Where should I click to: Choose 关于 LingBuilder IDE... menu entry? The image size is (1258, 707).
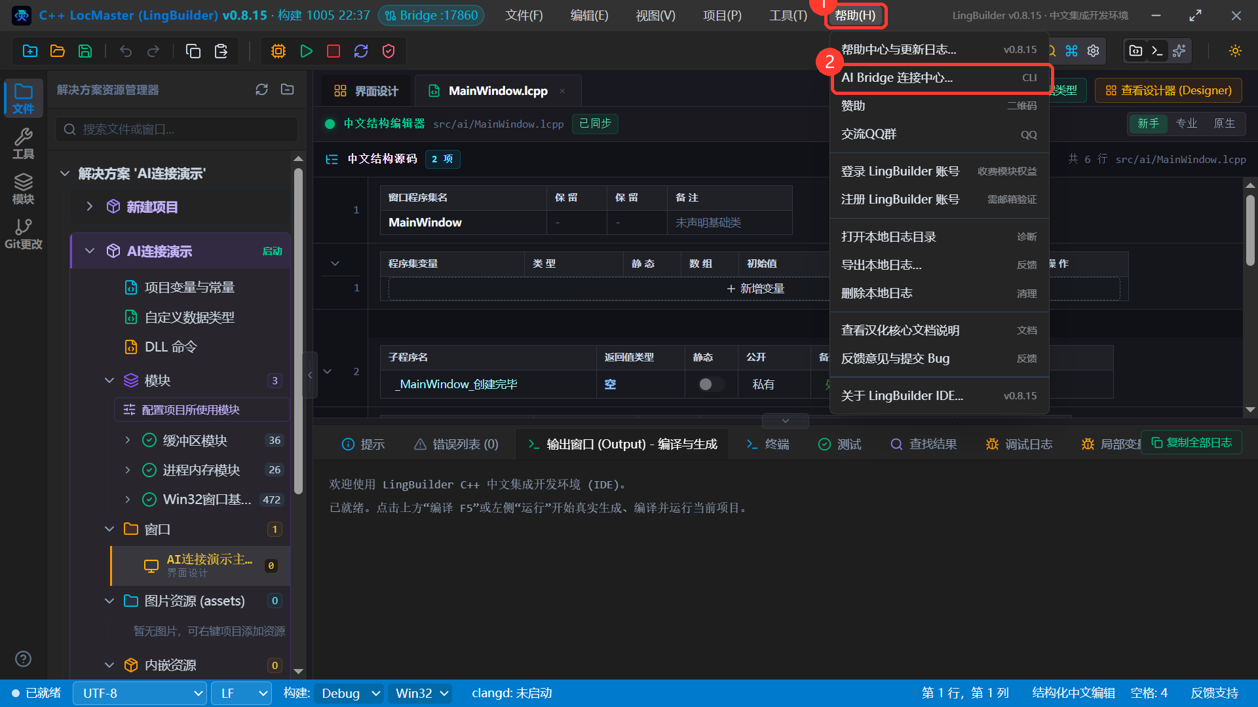940,395
